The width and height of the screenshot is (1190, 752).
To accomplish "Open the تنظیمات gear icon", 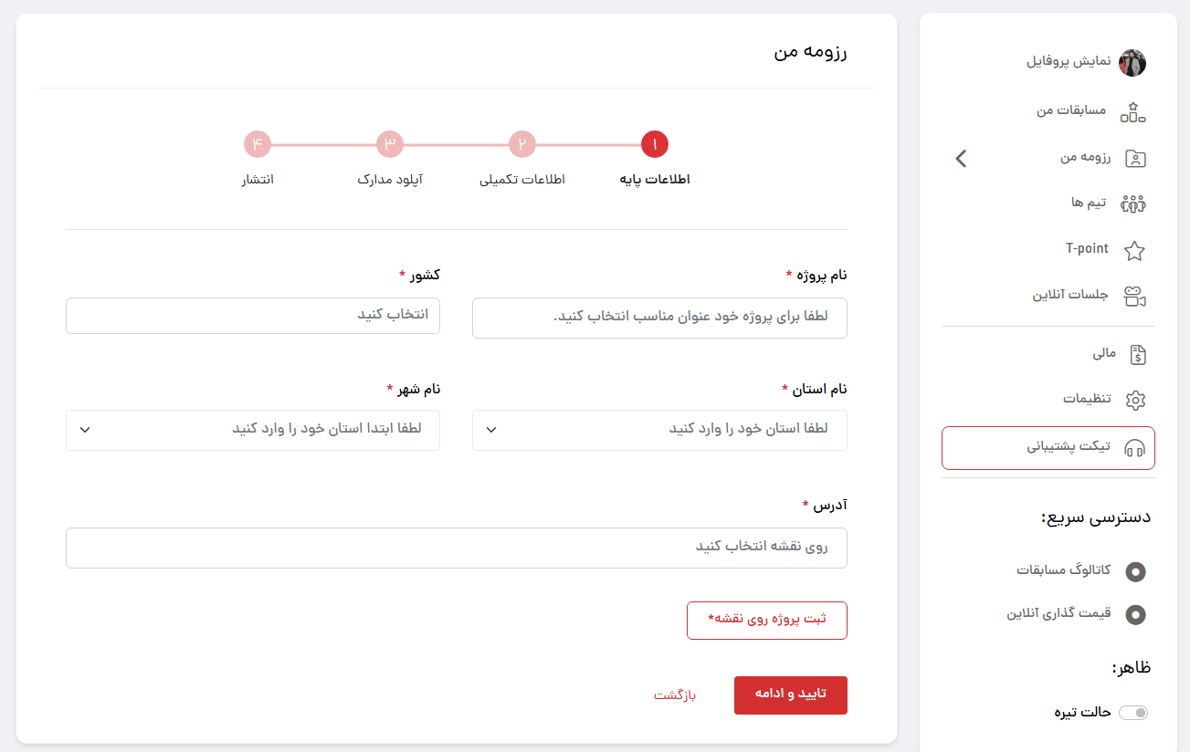I will point(1134,400).
